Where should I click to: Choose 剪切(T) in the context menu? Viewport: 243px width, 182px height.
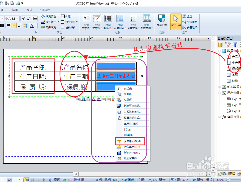pyautogui.click(x=132, y=88)
